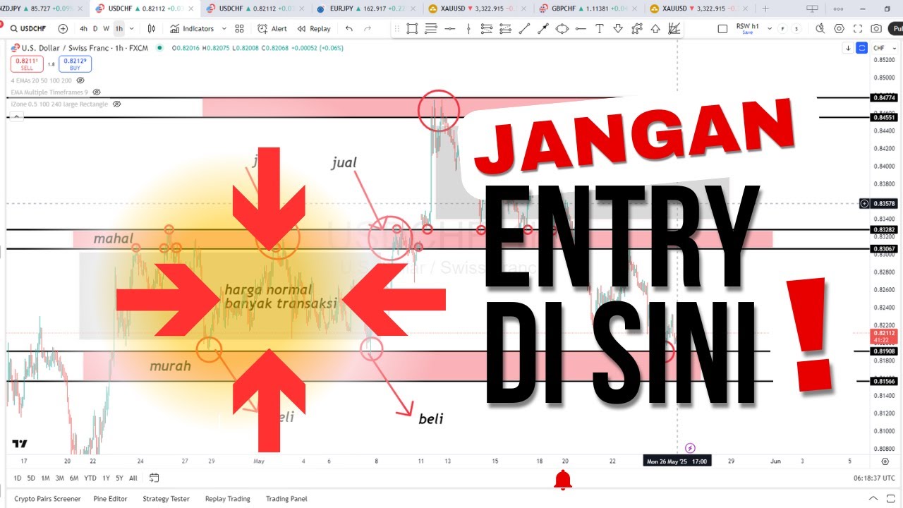Viewport: 903px width, 508px height.
Task: Click the layout selection square icon
Action: 722,29
